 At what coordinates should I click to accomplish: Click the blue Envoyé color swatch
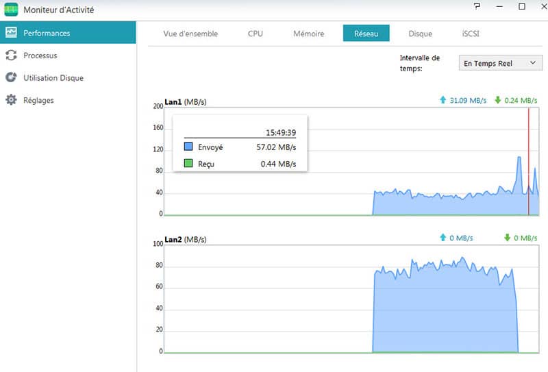[x=188, y=146]
